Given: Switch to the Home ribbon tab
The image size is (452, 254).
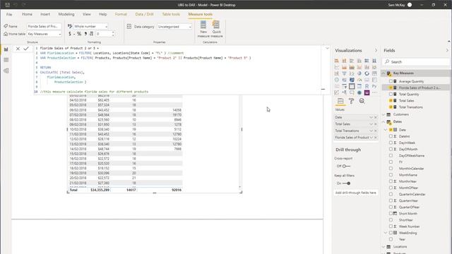Looking at the screenshot, I should (x=27, y=14).
